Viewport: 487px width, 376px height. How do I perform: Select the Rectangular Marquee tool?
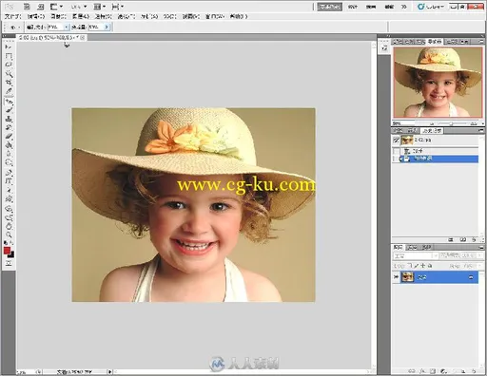[x=9, y=56]
